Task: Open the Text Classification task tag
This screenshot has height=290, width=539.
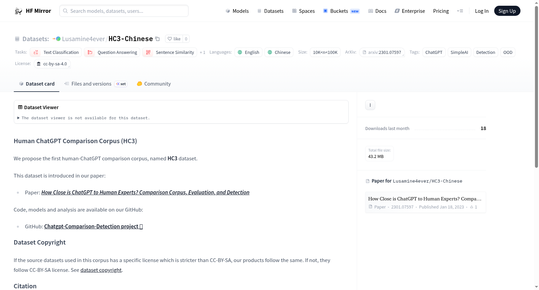Action: [56, 52]
